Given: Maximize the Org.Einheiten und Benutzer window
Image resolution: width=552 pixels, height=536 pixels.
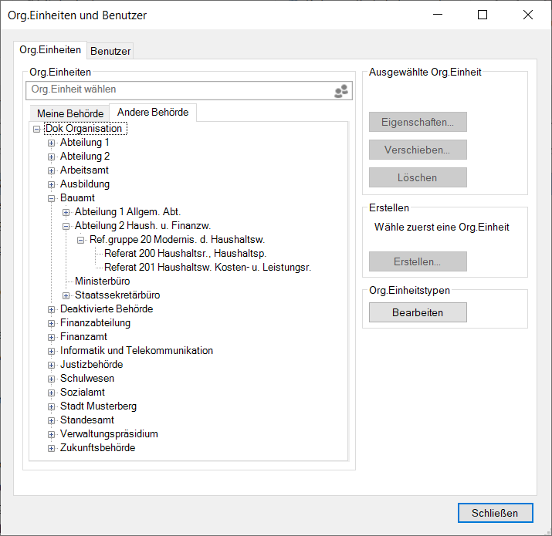Looking at the screenshot, I should 483,15.
